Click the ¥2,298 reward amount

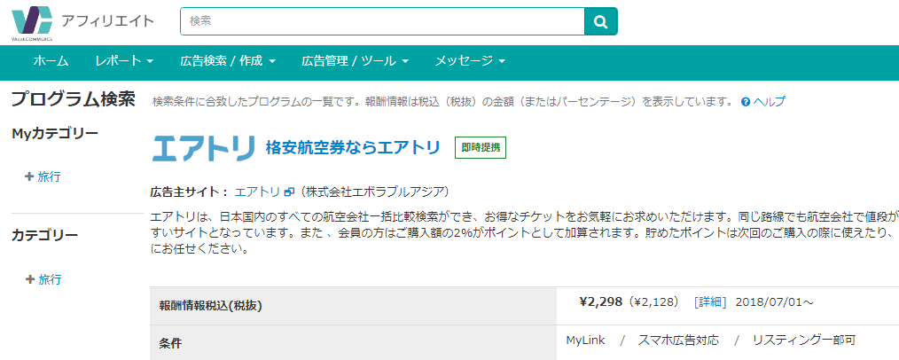point(601,301)
